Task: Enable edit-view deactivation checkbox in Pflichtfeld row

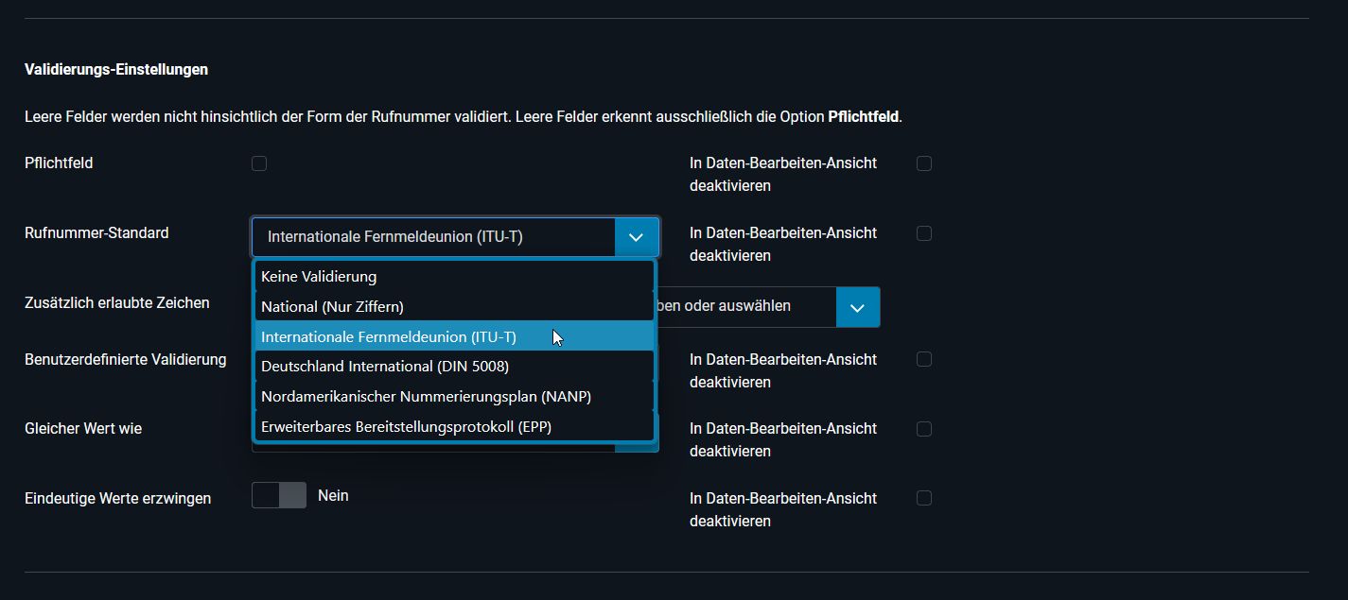Action: click(924, 163)
